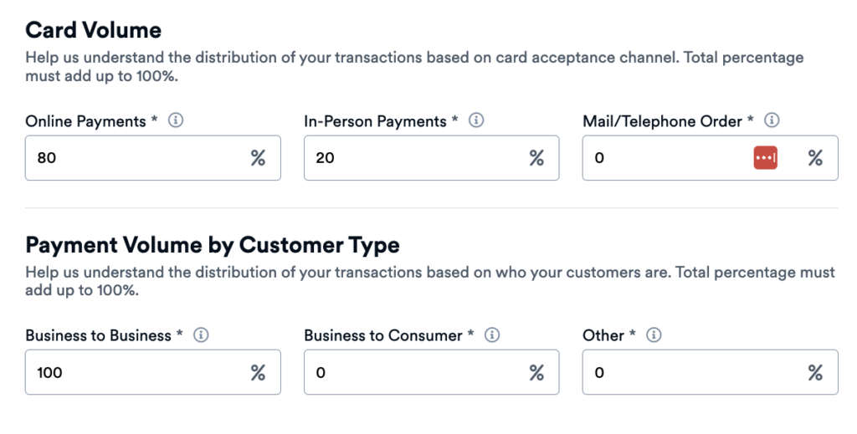Click the Card Volume section heading
The height and width of the screenshot is (434, 857).
point(93,30)
